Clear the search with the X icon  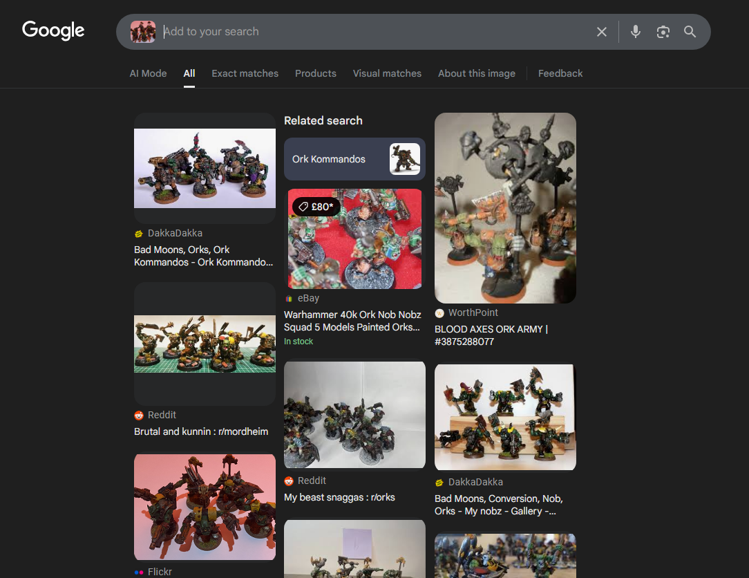click(601, 32)
